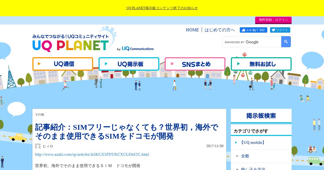The height and width of the screenshot is (170, 324).
Task: Open the はじめての方へ page
Action: pyautogui.click(x=220, y=30)
